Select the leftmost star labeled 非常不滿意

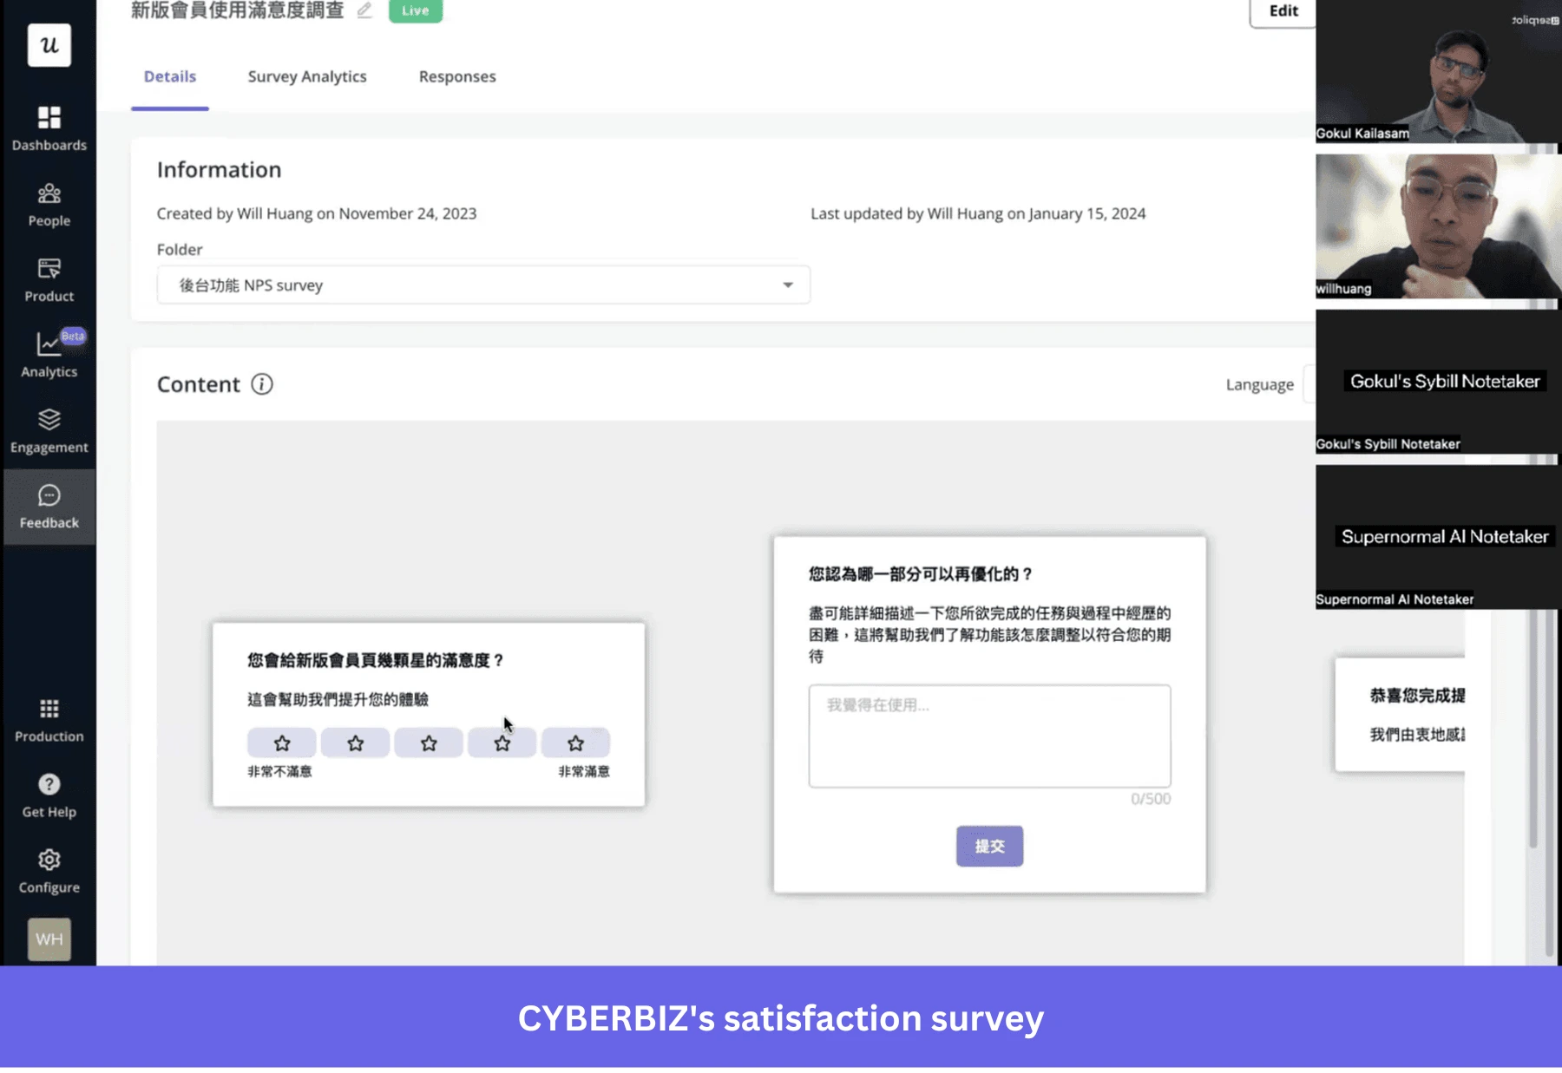tap(282, 743)
